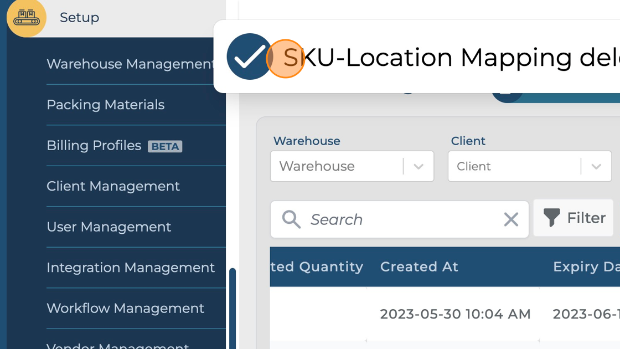The height and width of the screenshot is (349, 620).
Task: Open Workflow Management
Action: pyautogui.click(x=126, y=308)
